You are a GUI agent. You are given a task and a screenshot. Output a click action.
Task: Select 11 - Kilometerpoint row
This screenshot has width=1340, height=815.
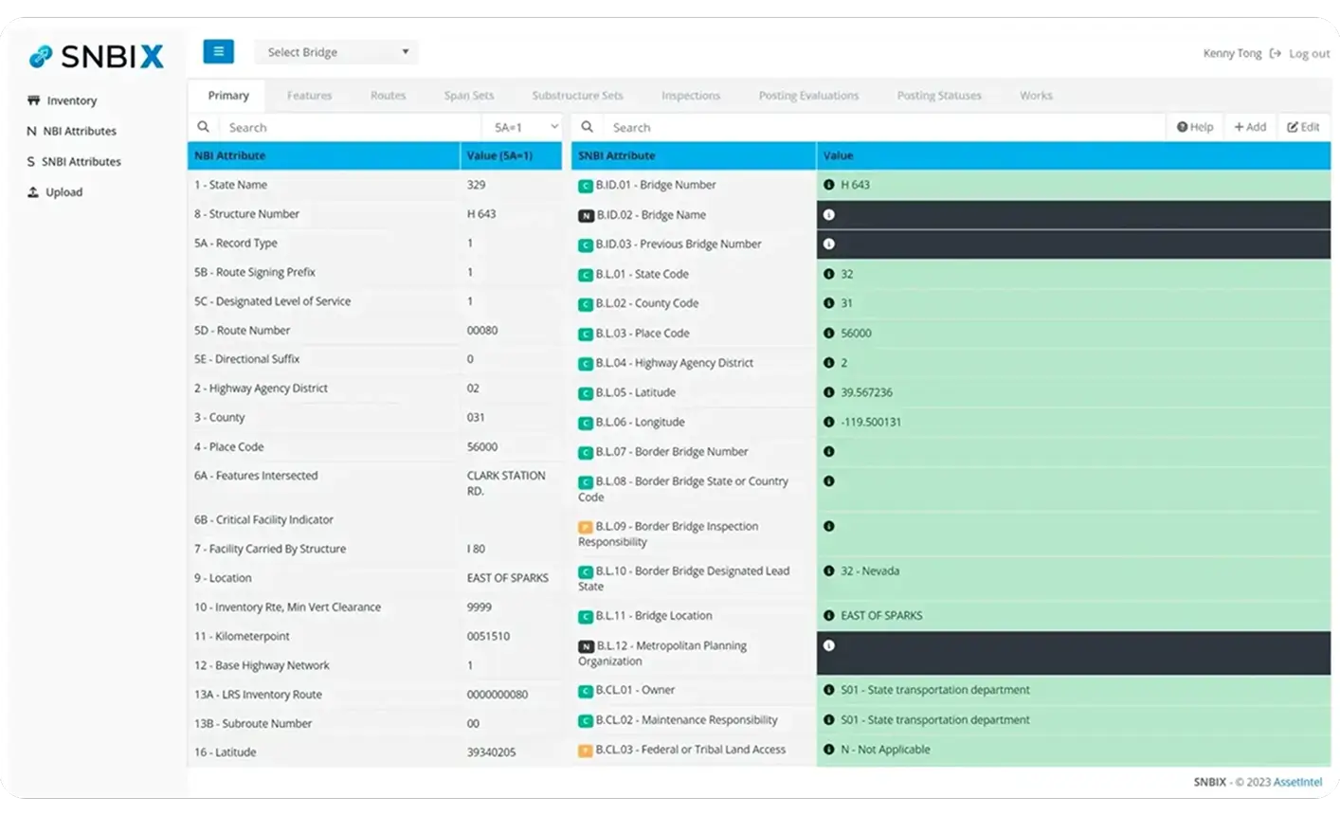[374, 636]
